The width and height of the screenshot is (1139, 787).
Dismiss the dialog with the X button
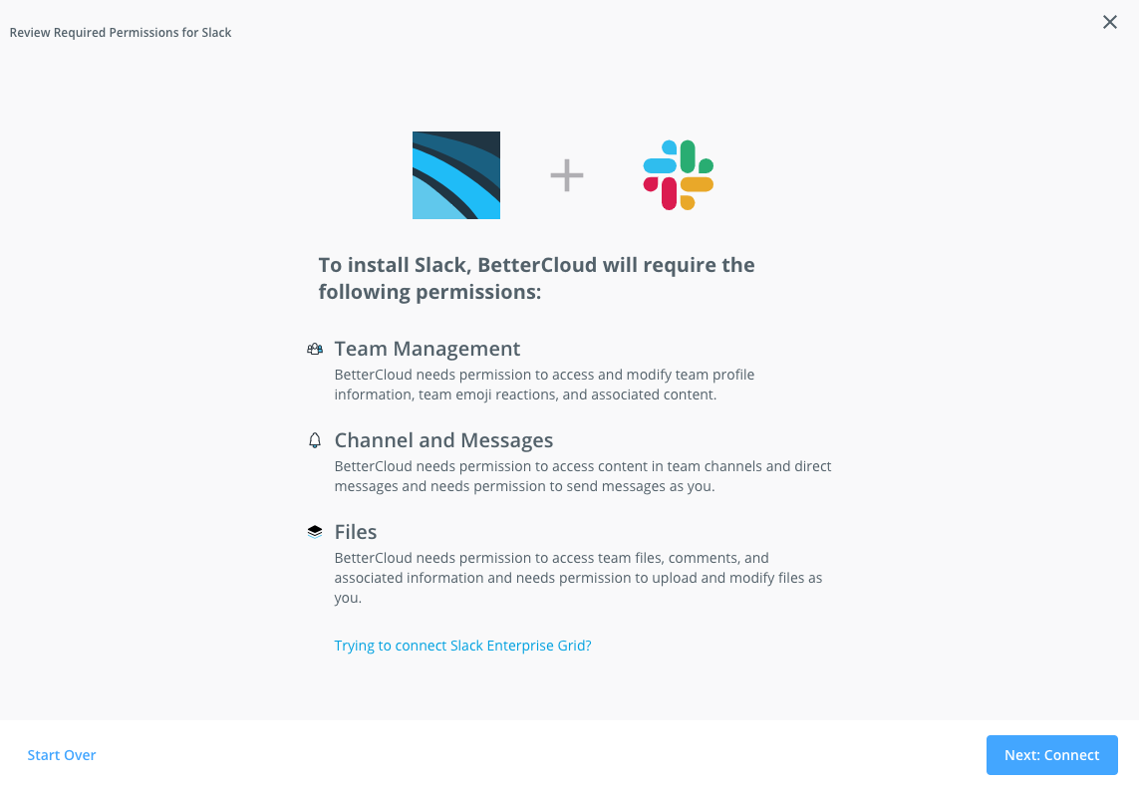(x=1110, y=21)
